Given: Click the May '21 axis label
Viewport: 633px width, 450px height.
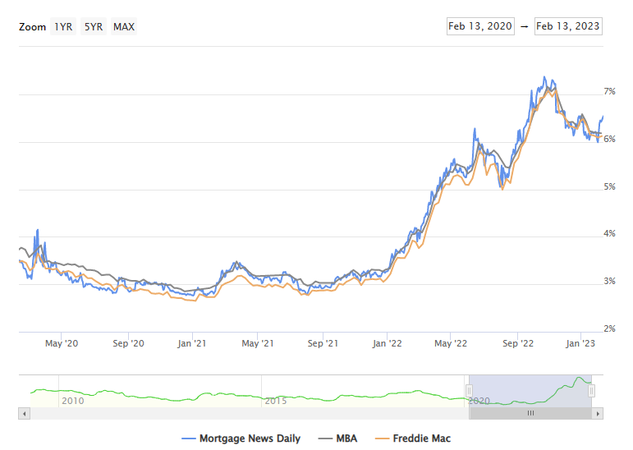Looking at the screenshot, I should tap(258, 343).
